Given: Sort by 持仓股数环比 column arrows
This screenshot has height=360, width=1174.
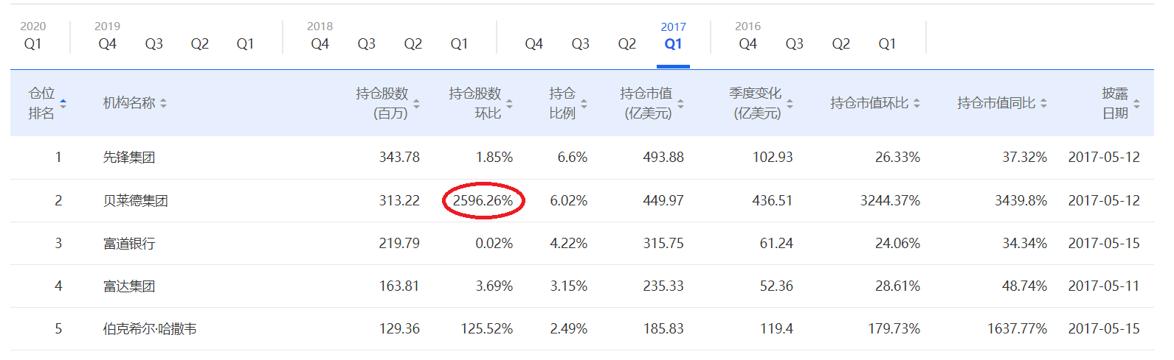Looking at the screenshot, I should (x=509, y=104).
